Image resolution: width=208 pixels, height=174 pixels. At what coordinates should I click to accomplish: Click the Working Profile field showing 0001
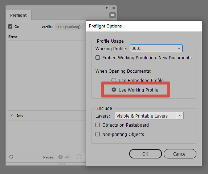(x=153, y=48)
